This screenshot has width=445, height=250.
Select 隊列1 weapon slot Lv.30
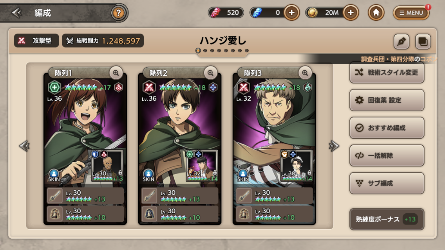(85, 196)
